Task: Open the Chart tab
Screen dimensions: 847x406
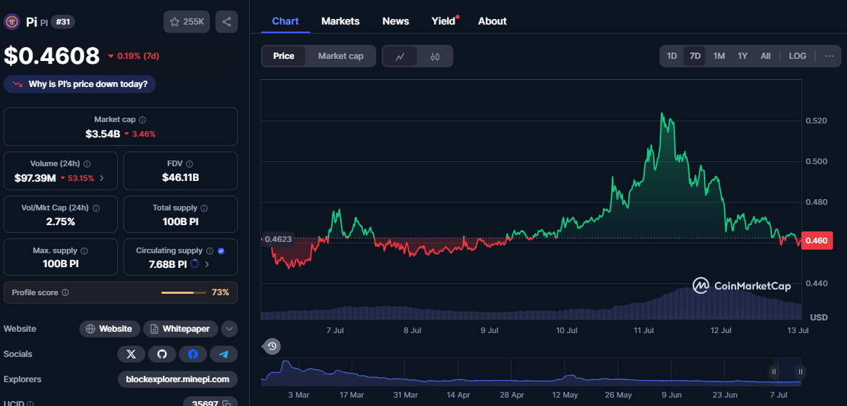Action: (x=286, y=21)
